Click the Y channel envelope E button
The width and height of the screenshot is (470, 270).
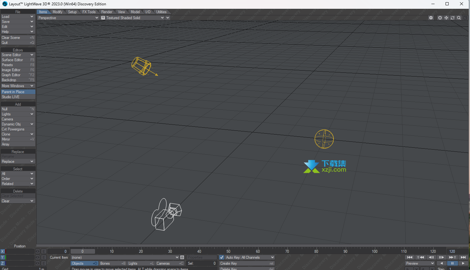tap(44, 257)
